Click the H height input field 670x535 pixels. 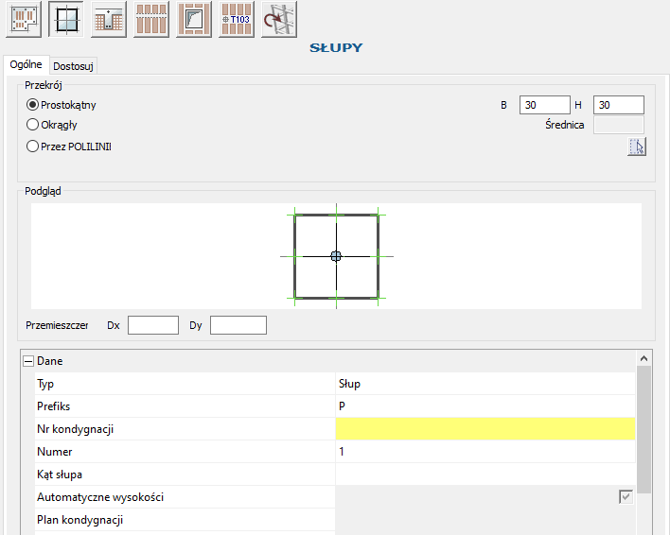(618, 105)
